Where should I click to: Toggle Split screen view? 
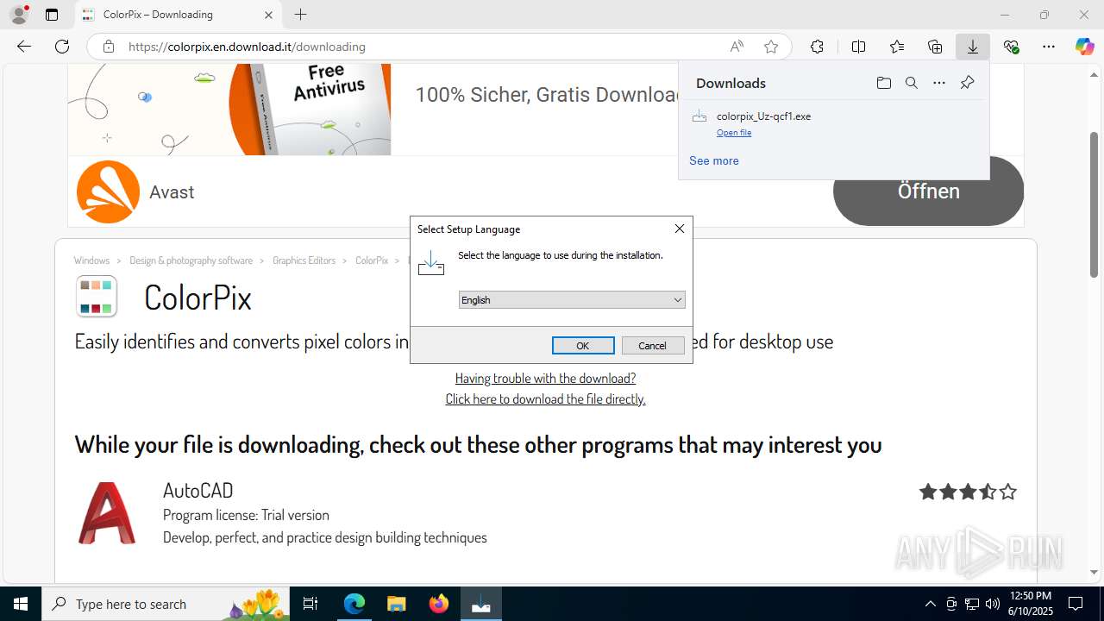pos(858,47)
